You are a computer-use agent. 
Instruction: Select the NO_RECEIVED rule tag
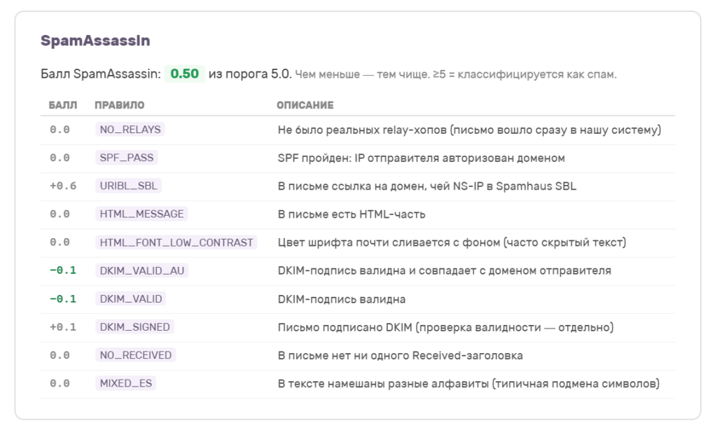[135, 355]
